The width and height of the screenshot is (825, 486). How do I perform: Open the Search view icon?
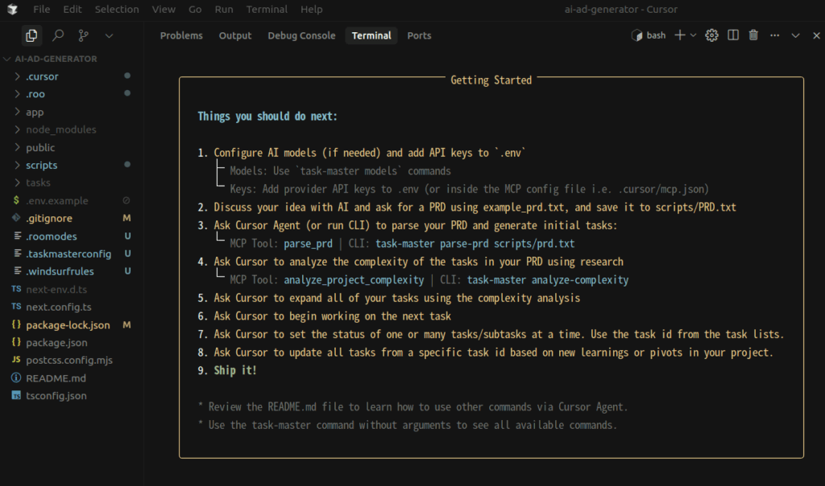[x=58, y=35]
